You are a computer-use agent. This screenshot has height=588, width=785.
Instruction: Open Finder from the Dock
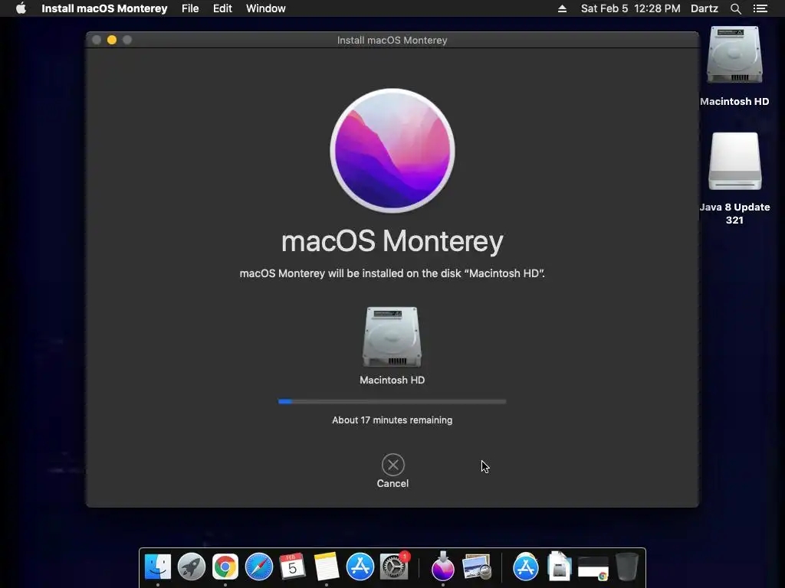(x=158, y=567)
